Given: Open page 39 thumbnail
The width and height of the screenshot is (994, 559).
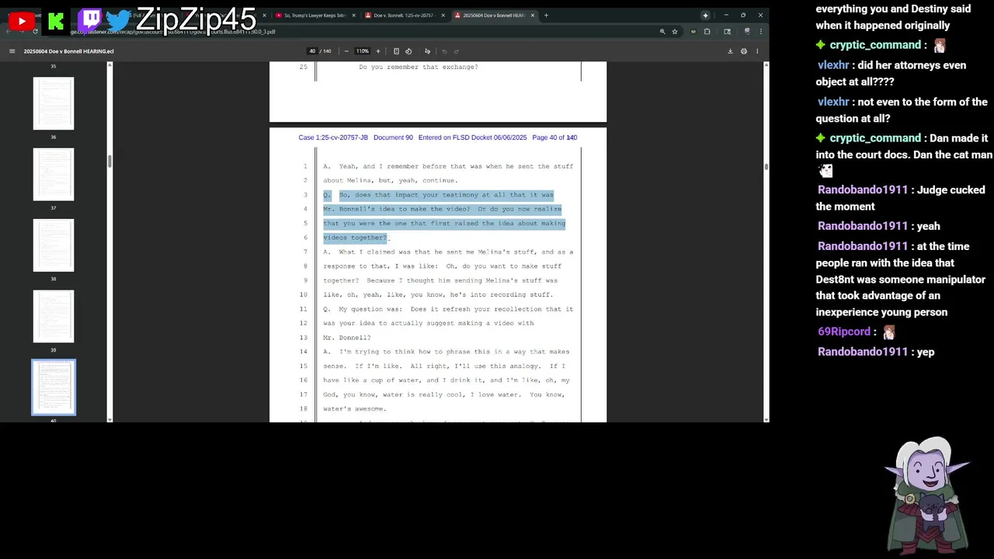Looking at the screenshot, I should [54, 316].
